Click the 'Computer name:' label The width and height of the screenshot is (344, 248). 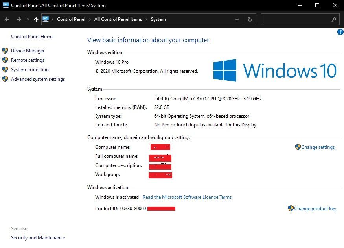pyautogui.click(x=113, y=147)
